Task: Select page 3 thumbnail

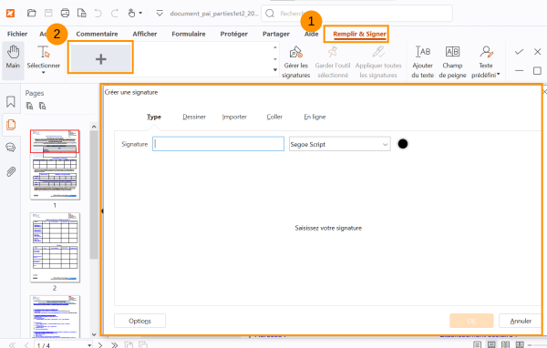Action: tap(55, 317)
